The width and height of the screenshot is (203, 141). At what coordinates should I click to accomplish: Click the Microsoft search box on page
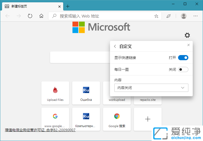[80, 57]
